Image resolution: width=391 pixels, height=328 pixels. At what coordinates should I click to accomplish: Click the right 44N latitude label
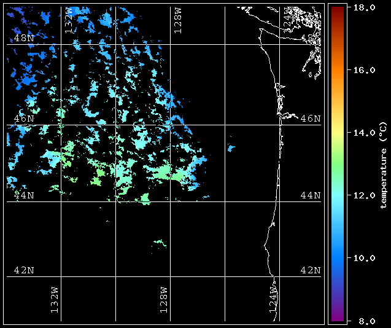pos(311,195)
